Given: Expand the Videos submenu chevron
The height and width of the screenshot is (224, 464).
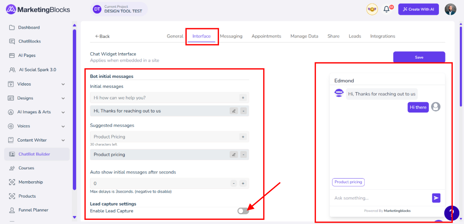Looking at the screenshot, I should 63,84.
